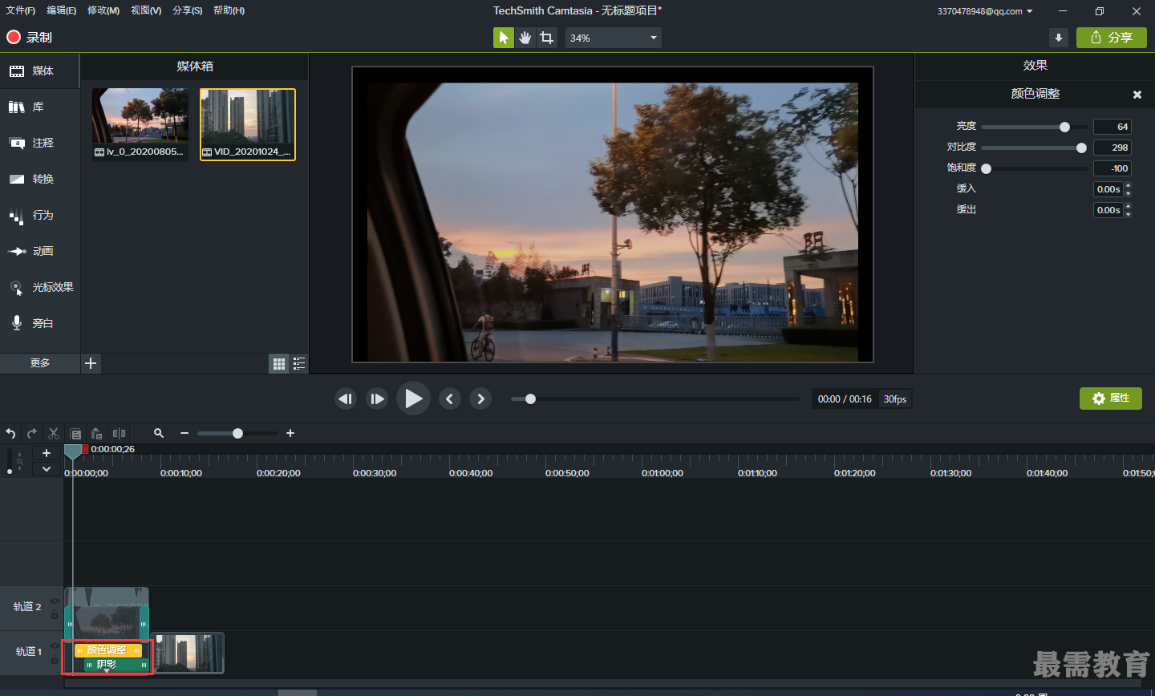The width and height of the screenshot is (1155, 696).
Task: Open the 编辑(E) menu
Action: point(62,10)
